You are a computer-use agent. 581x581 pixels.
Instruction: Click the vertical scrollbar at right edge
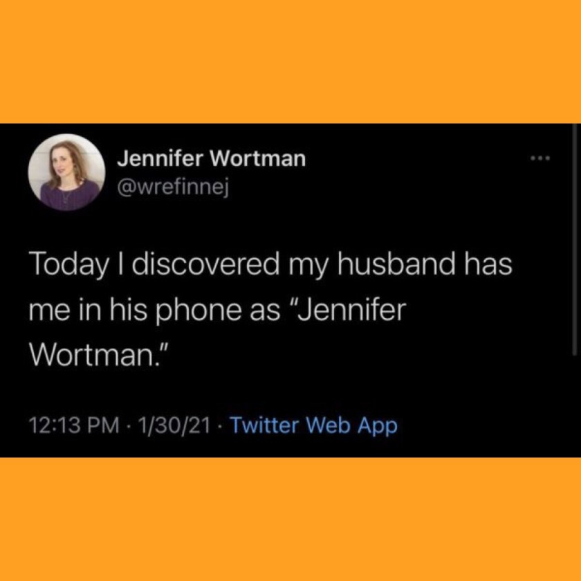(x=574, y=239)
